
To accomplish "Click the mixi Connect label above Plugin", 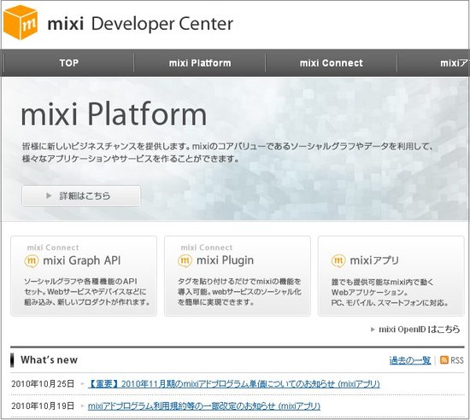I will coord(207,248).
